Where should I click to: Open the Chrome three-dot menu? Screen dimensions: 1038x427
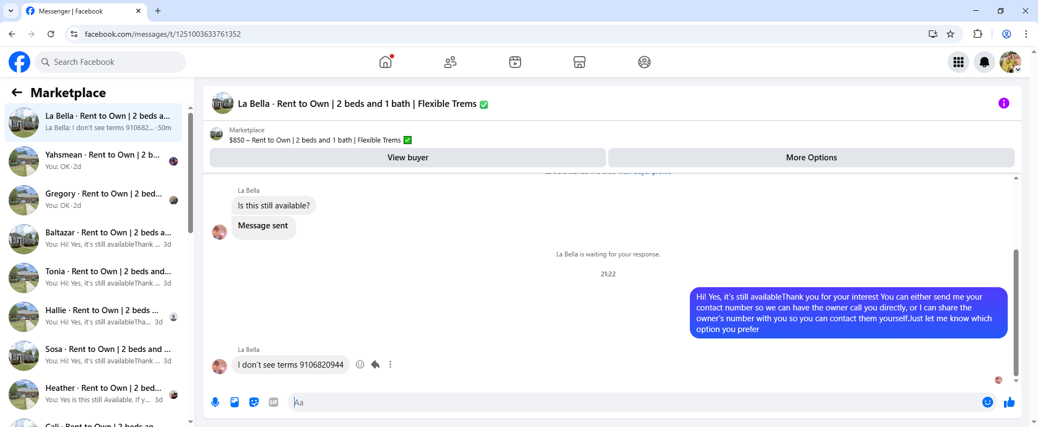[x=1026, y=34]
